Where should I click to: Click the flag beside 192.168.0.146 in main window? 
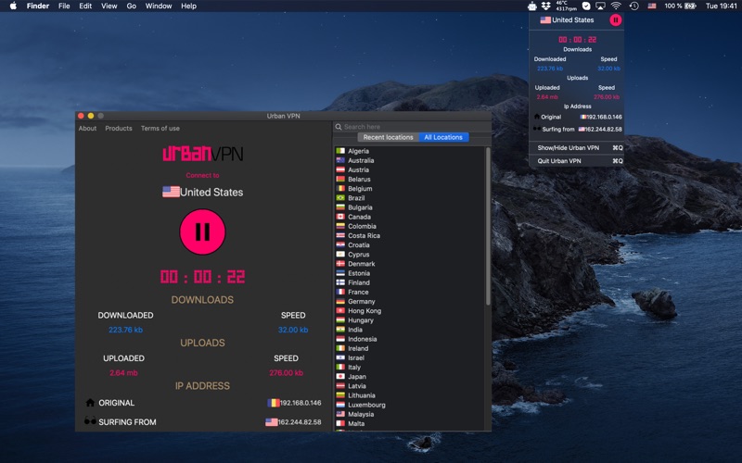[274, 403]
